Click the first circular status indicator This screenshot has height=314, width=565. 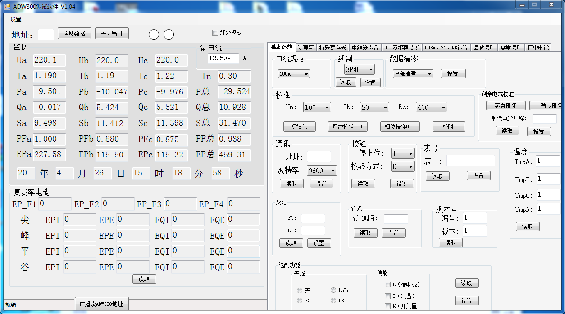[154, 35]
